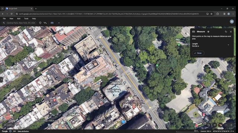Click the zoom out minus button

226,125
